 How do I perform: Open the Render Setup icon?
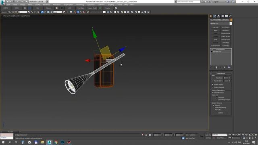click(x=136, y=12)
